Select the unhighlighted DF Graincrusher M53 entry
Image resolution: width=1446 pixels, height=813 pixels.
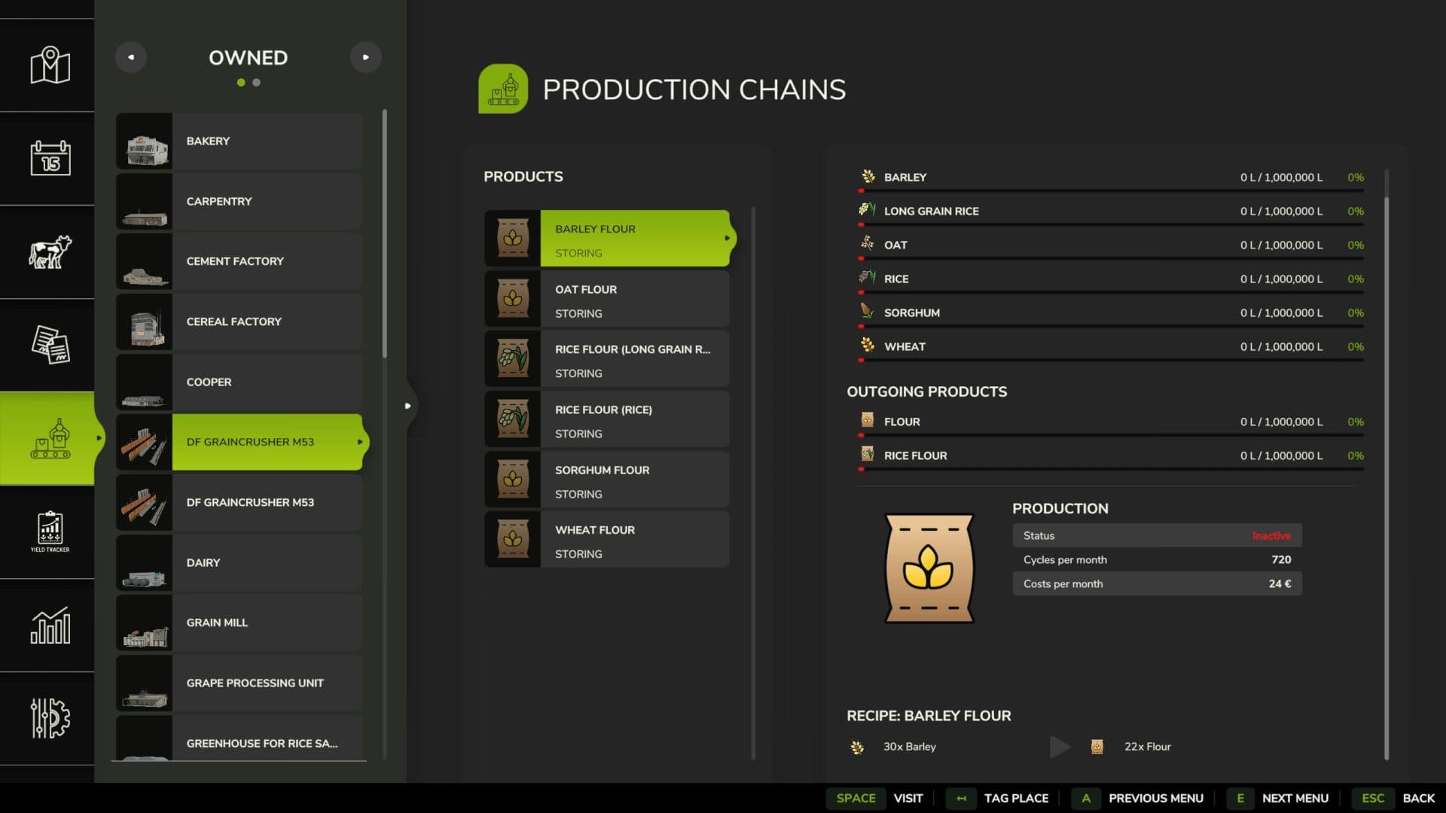[239, 503]
